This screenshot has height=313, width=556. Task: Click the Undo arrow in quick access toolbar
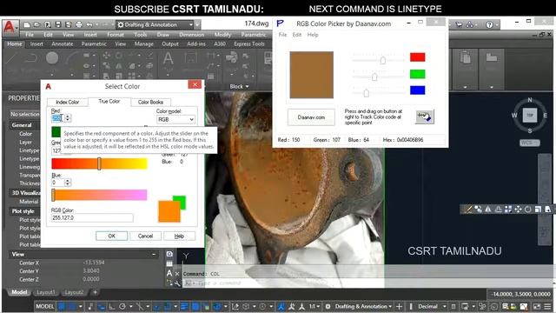click(89, 25)
